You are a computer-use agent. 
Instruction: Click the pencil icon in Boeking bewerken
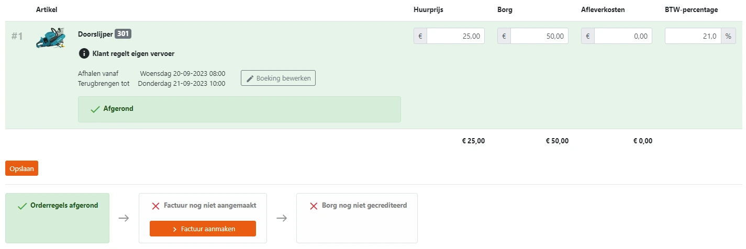[250, 78]
